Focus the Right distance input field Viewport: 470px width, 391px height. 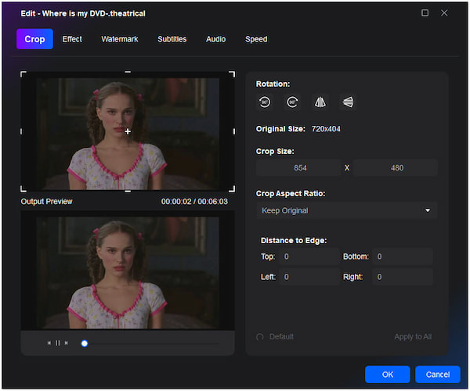pos(403,277)
